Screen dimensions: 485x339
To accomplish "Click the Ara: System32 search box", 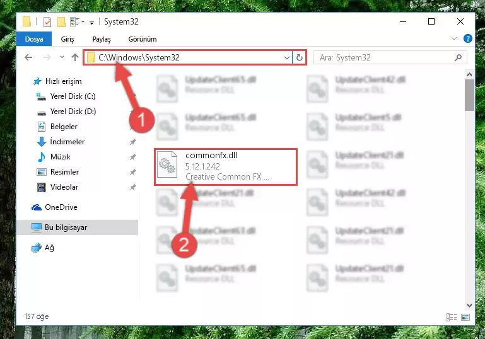I will (x=390, y=57).
